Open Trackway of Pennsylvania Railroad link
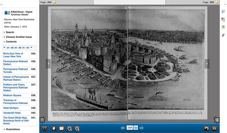Image resolution: width=227 pixels, height=133 pixels. coord(16,102)
